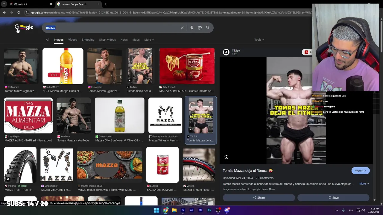Open Windows Start menu

156,210
